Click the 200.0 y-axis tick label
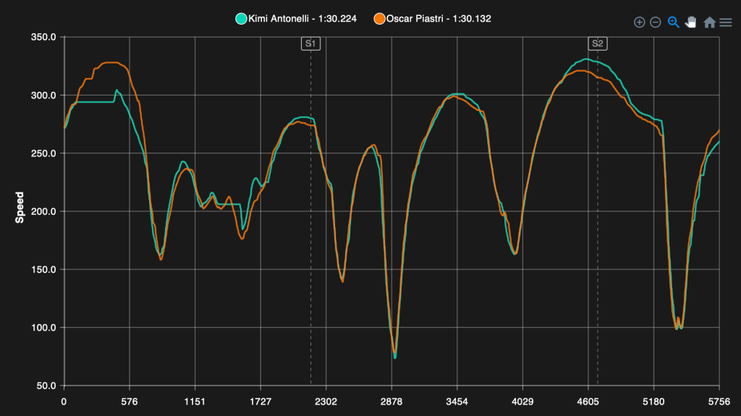This screenshot has width=741, height=416. coord(43,211)
